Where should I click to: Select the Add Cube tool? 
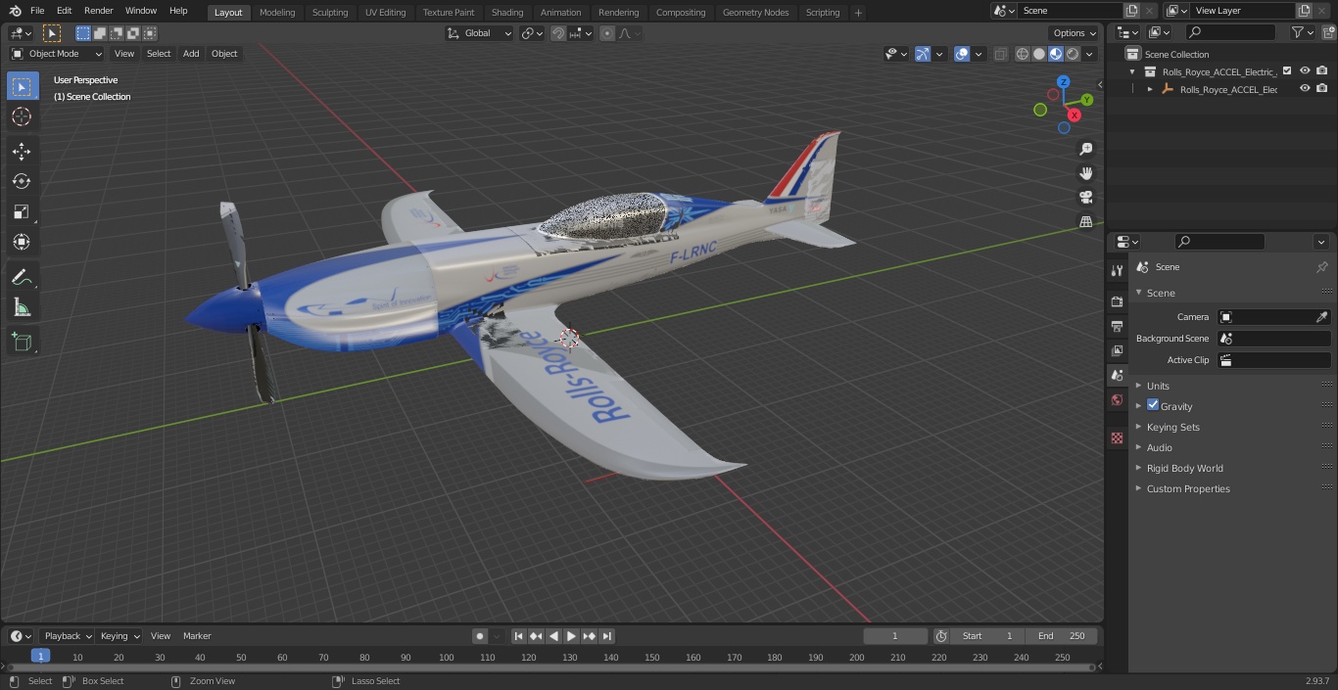tap(22, 342)
